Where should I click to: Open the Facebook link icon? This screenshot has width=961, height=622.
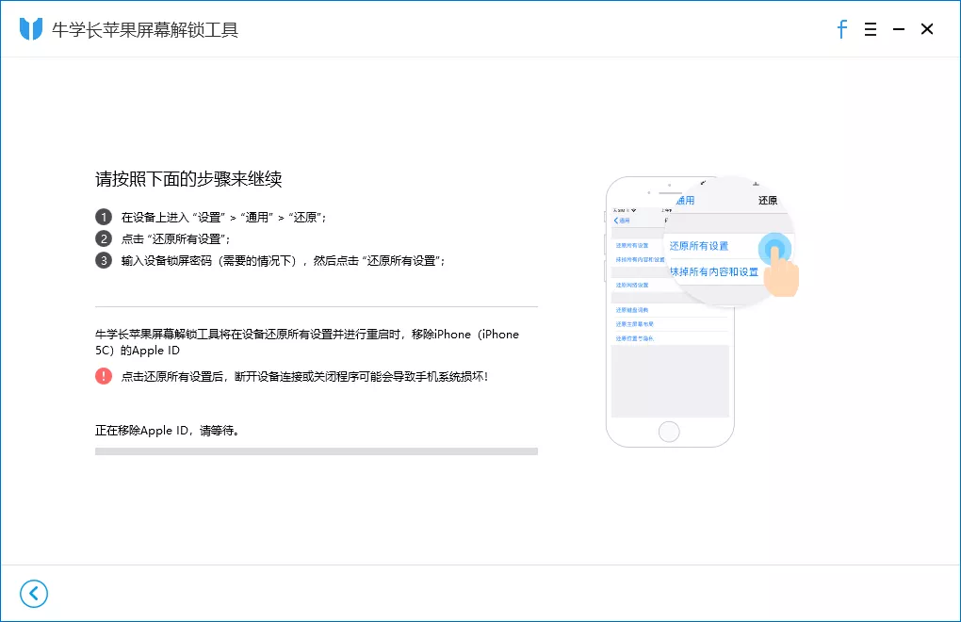pyautogui.click(x=842, y=29)
